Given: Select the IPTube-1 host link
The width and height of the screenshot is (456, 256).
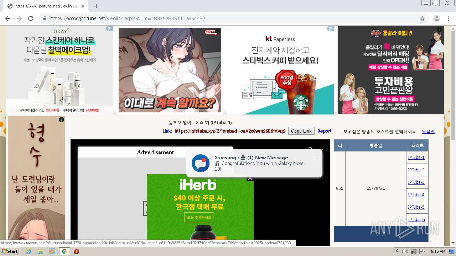Looking at the screenshot, I should tap(416, 158).
